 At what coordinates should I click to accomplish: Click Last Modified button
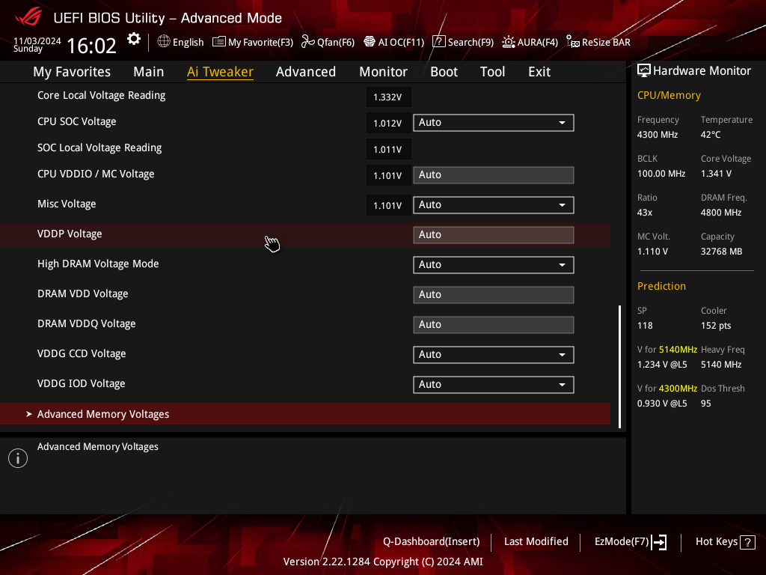[x=536, y=542]
